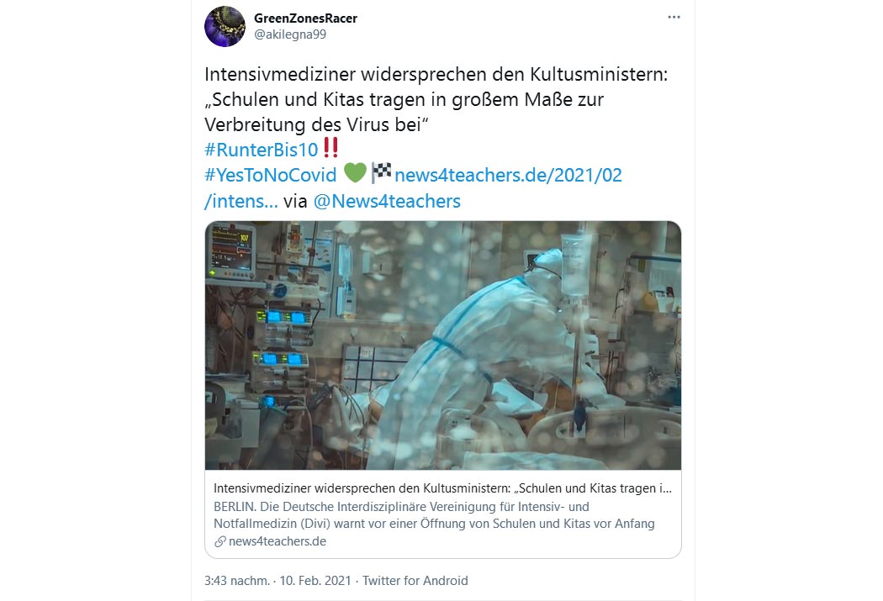883x601 pixels.
Task: Click the truncated /intens... link continuation
Action: (241, 201)
